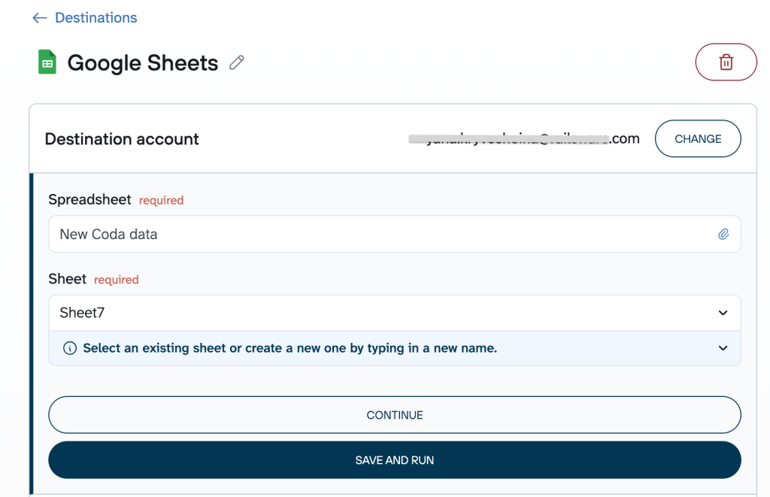Click the Sheet field label
The width and height of the screenshot is (770, 497).
[68, 279]
